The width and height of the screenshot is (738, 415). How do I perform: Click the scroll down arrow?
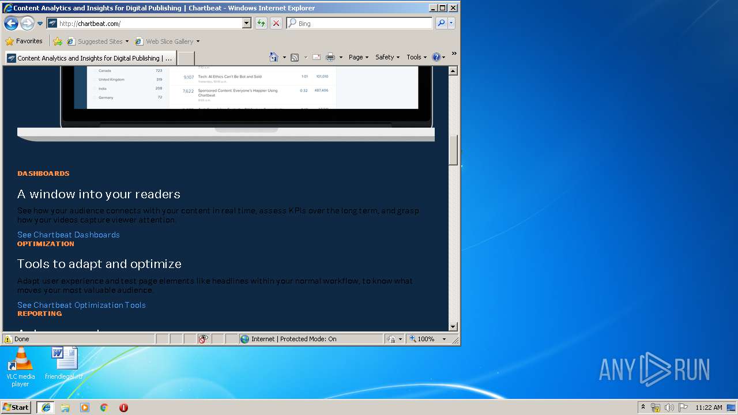coord(453,327)
